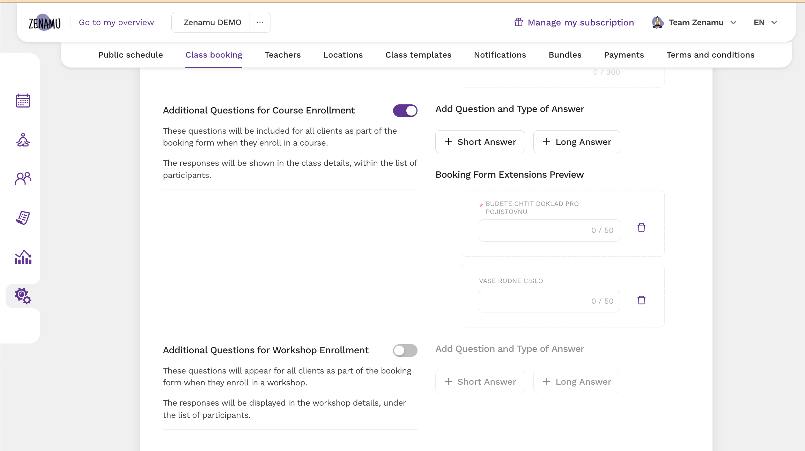Delete the BUDETE CHTIT DOKLAD PRO POJISTOVNU question

[641, 227]
